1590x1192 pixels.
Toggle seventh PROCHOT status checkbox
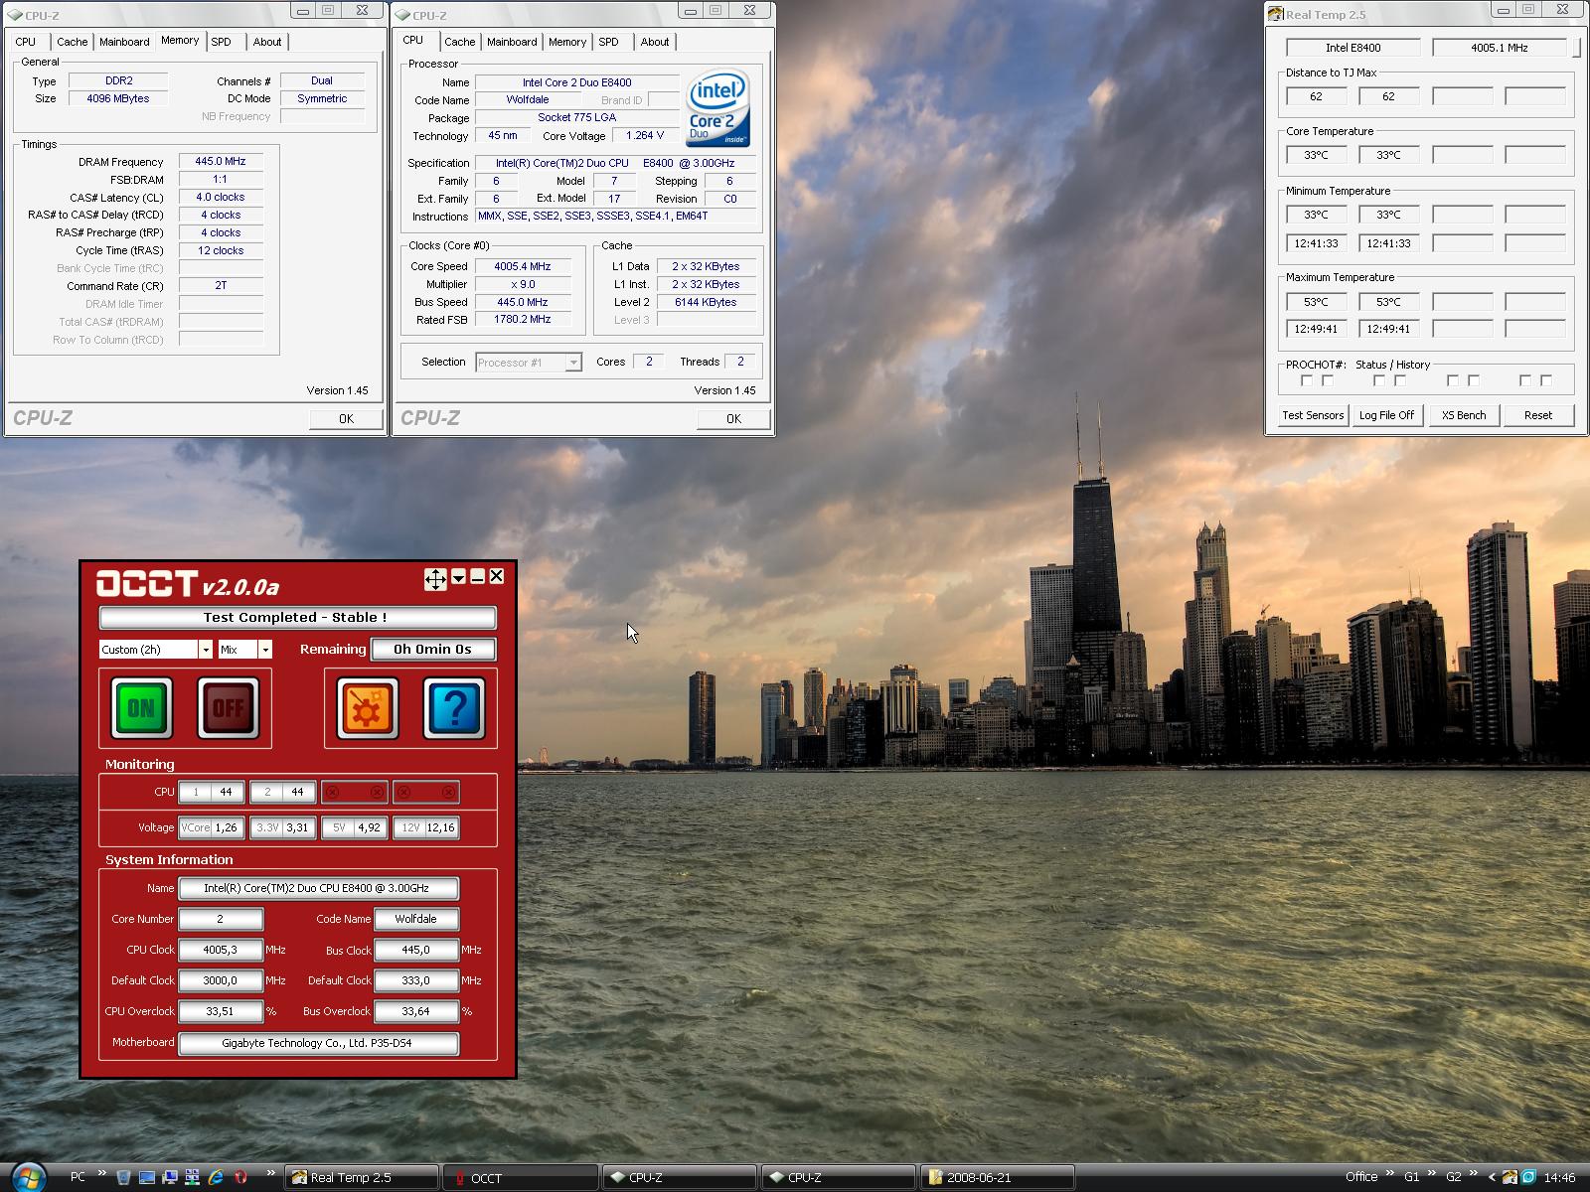coord(1525,380)
